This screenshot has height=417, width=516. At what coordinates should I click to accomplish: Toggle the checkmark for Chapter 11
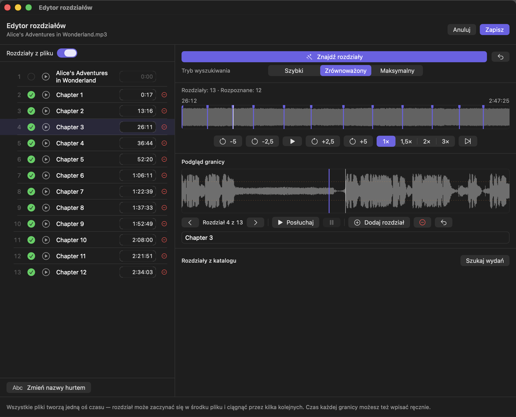tap(31, 256)
